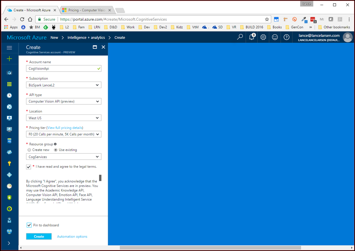Toggle Pin to dashboard checkbox
Viewport: 355px width, 251px height.
tap(29, 225)
